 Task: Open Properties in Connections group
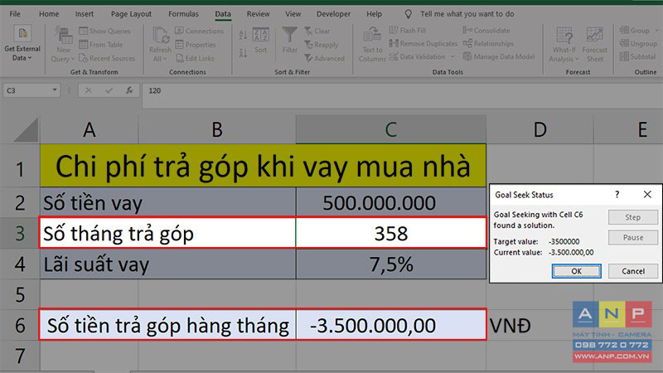pyautogui.click(x=196, y=45)
